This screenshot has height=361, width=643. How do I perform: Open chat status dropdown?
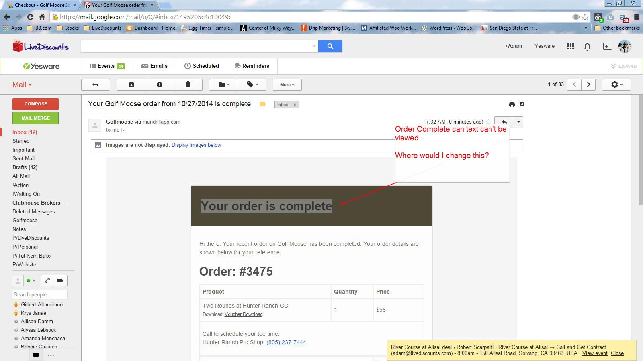point(31,281)
